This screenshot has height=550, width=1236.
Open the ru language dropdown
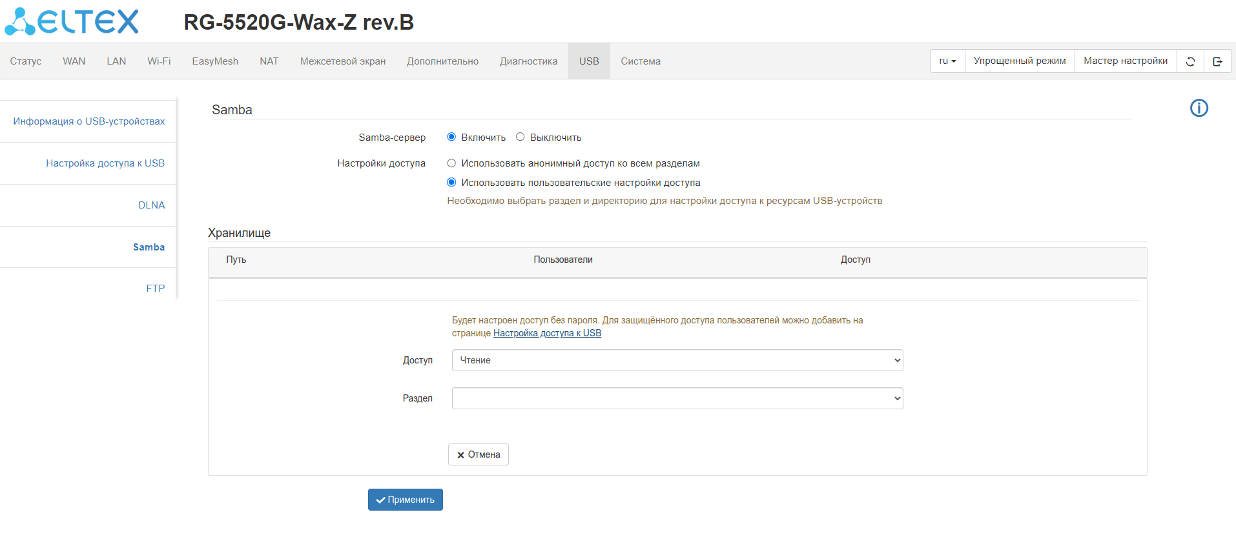pos(947,61)
